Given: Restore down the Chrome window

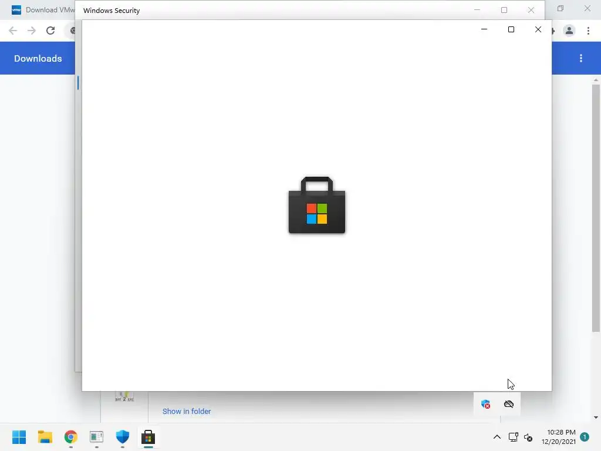Looking at the screenshot, I should [x=561, y=8].
